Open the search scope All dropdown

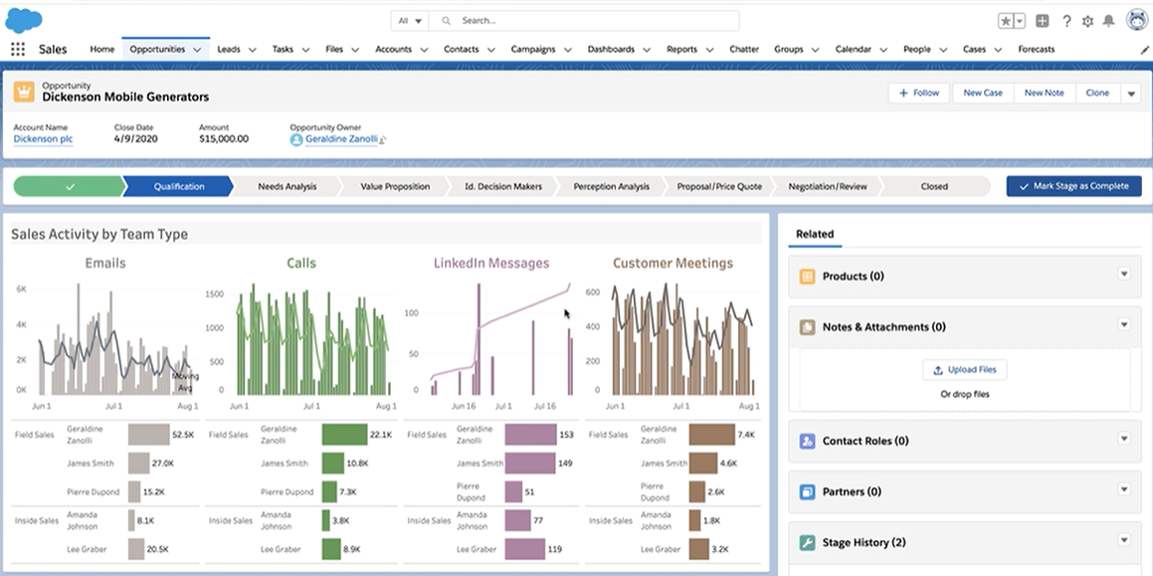pos(410,21)
